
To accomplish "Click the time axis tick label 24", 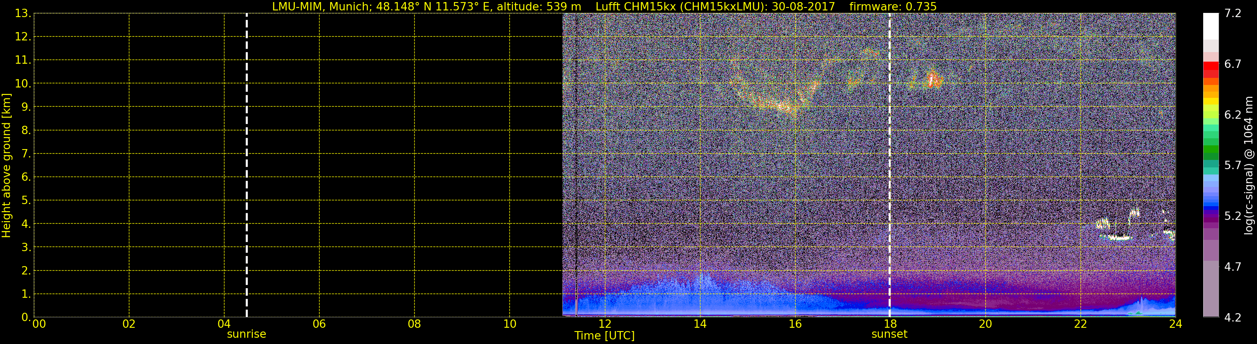I will coord(1176,324).
